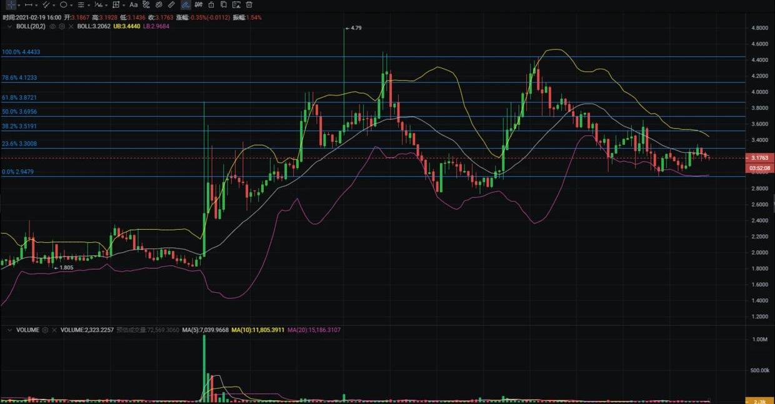Viewport: 775px width, 404px height.
Task: Select the ruler measure tool
Action: 172,4
